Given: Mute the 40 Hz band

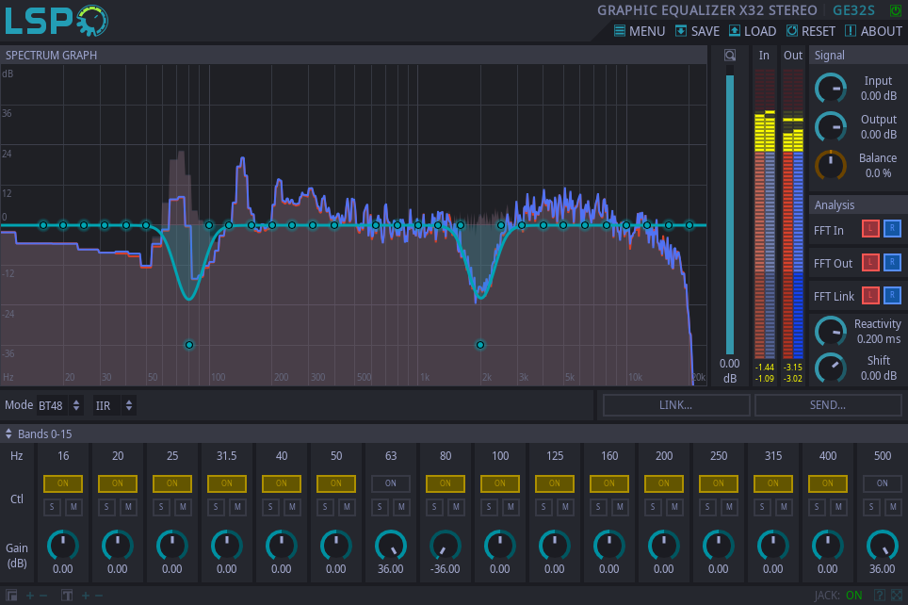Looking at the screenshot, I should (x=292, y=507).
